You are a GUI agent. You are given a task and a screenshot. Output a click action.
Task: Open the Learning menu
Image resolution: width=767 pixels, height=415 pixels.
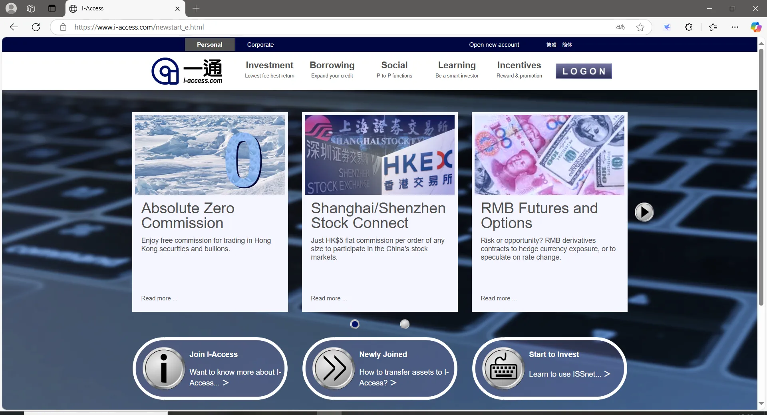tap(457, 69)
